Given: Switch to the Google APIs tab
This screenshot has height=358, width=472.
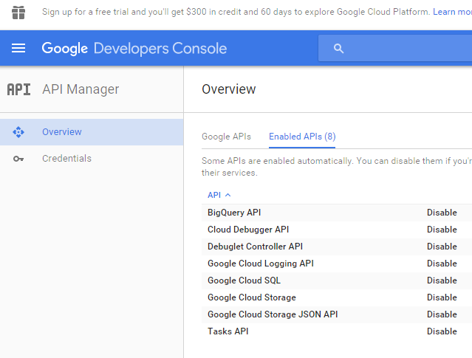Looking at the screenshot, I should [226, 137].
